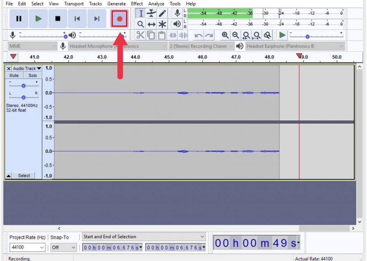Click horizontal scrollbar right arrow
The width and height of the screenshot is (367, 261).
pos(353,228)
